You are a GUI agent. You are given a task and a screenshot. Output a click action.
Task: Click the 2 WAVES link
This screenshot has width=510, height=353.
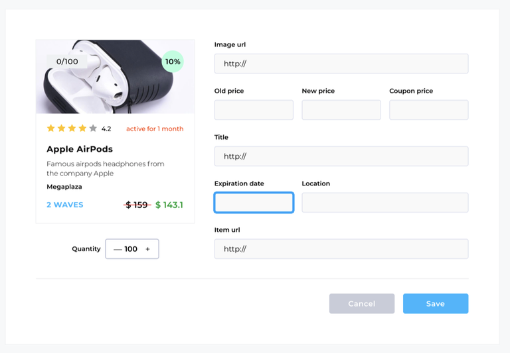point(65,205)
